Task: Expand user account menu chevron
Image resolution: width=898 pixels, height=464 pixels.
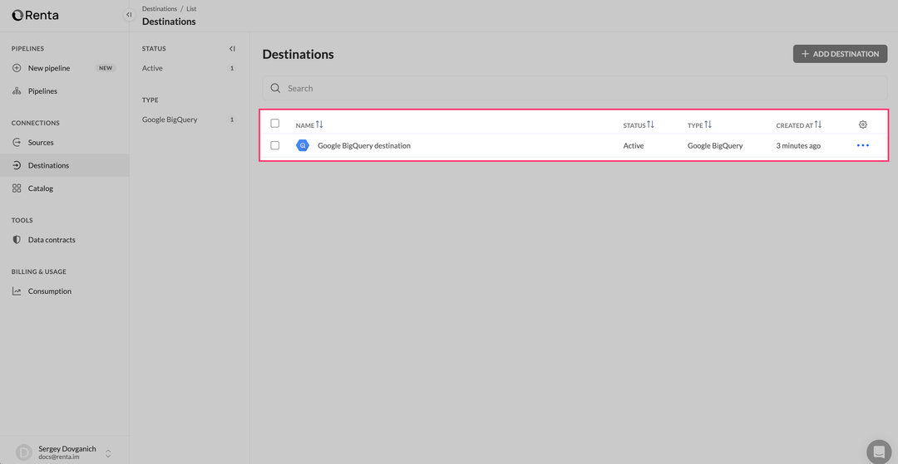Action: tap(108, 452)
